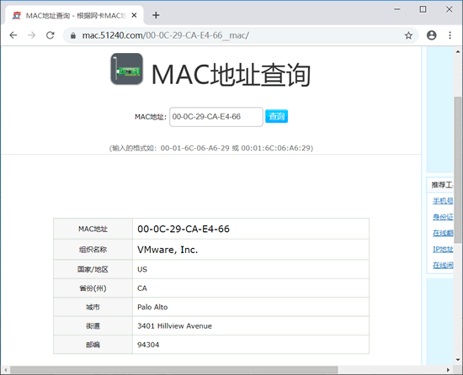
Task: Click the MAC地址 input field
Action: point(216,117)
